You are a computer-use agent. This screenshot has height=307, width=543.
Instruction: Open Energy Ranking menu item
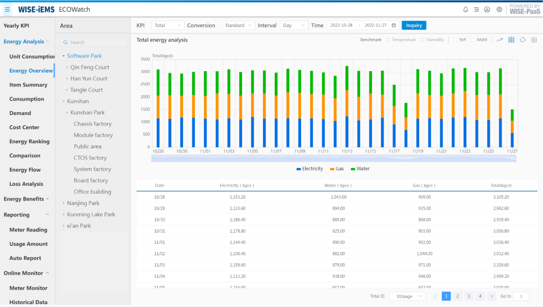(29, 141)
